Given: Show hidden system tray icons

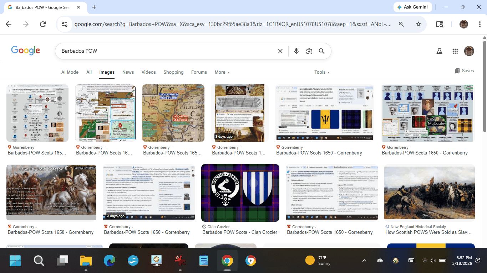Looking at the screenshot, I should tap(364, 261).
